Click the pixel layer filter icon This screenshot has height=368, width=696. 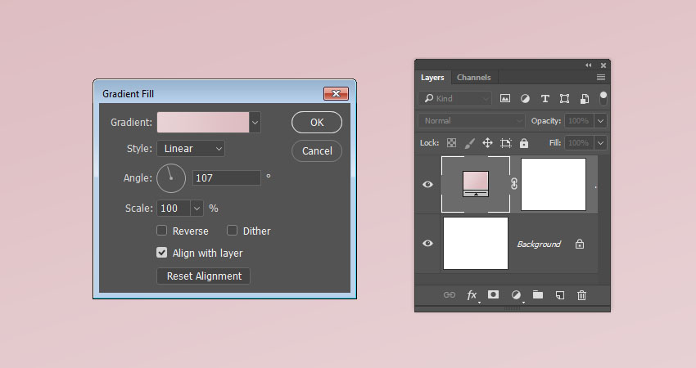pos(505,98)
